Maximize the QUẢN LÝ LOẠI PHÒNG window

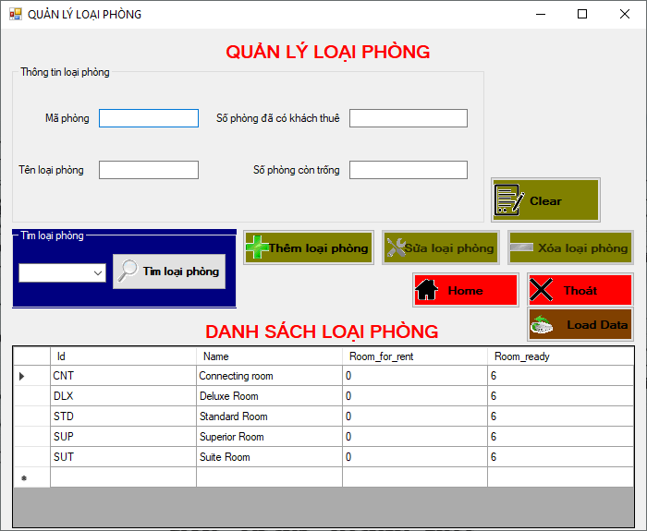point(582,14)
